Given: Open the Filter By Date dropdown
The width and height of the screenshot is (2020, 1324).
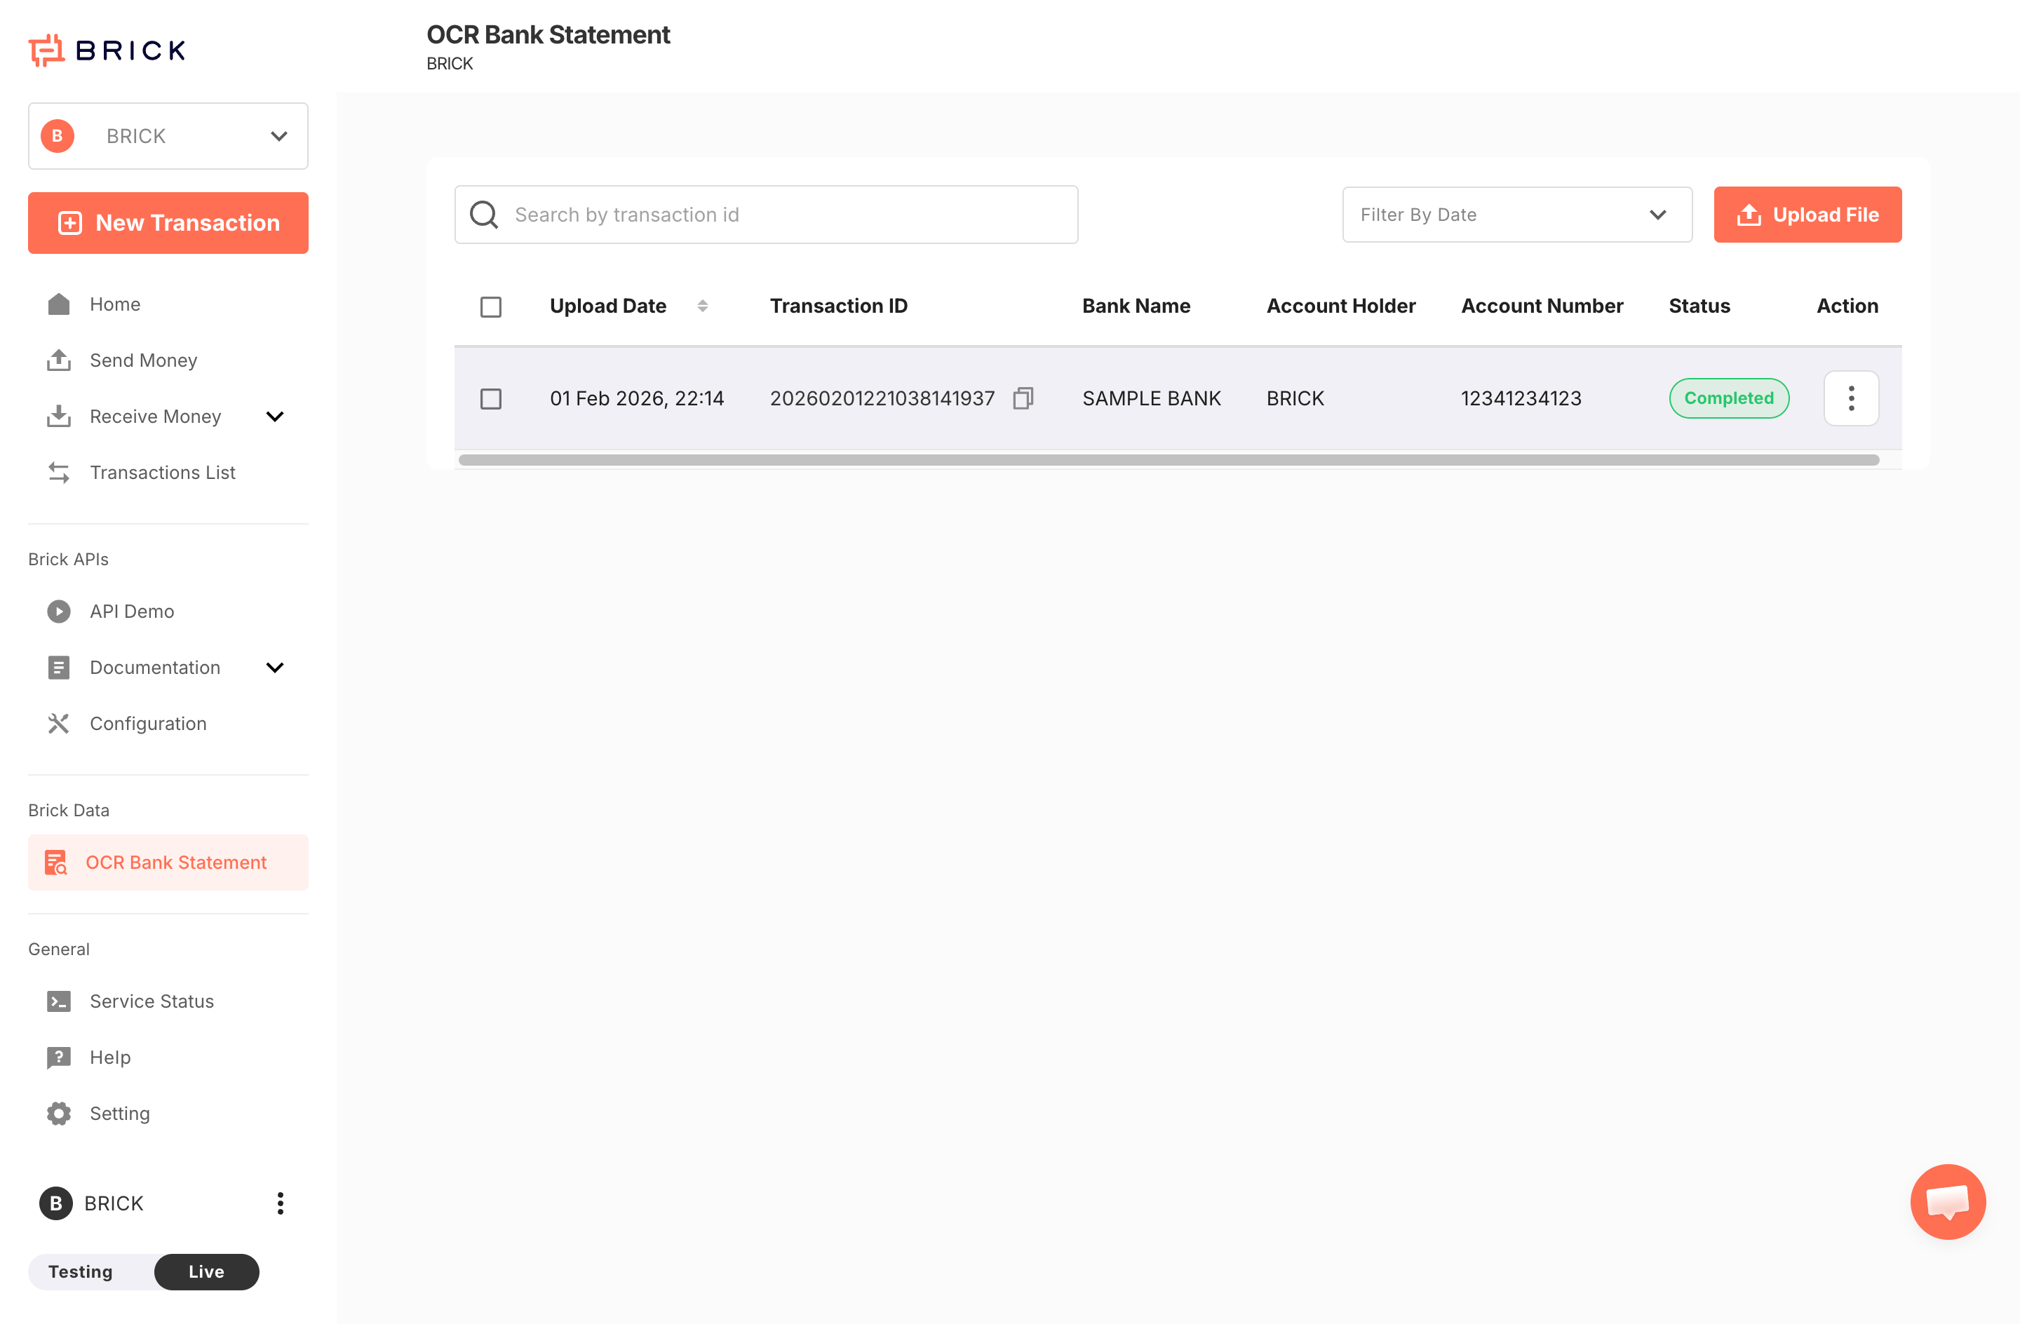Looking at the screenshot, I should pyautogui.click(x=1516, y=215).
